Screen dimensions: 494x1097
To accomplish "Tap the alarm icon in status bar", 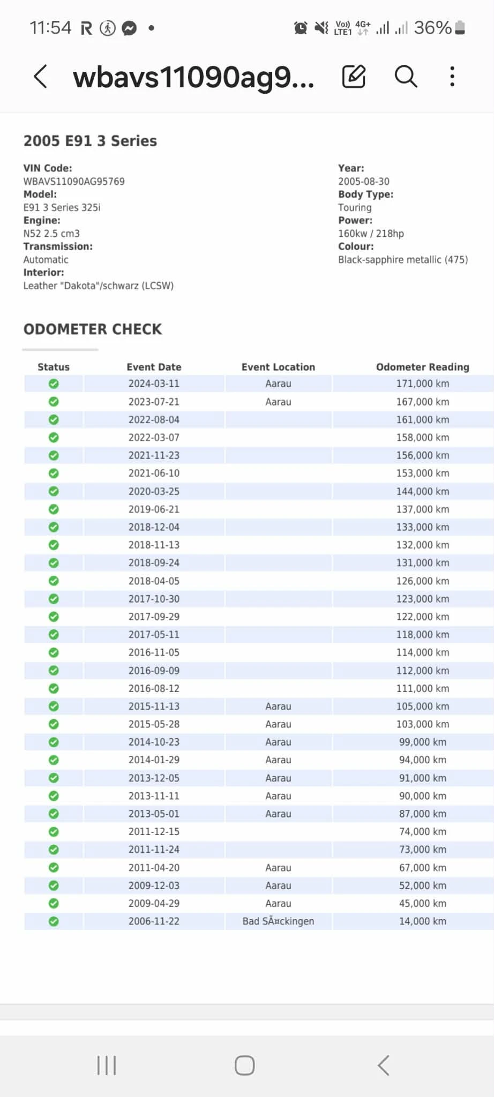I will pos(301,28).
